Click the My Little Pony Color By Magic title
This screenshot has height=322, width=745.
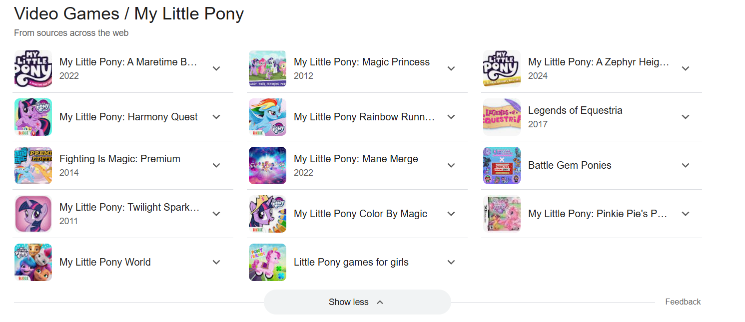pos(360,214)
